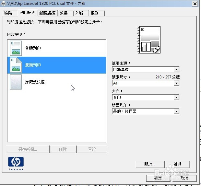Viewport: 201px width, 186px height.
Task: Click the 說明 help button
Action: click(178, 164)
